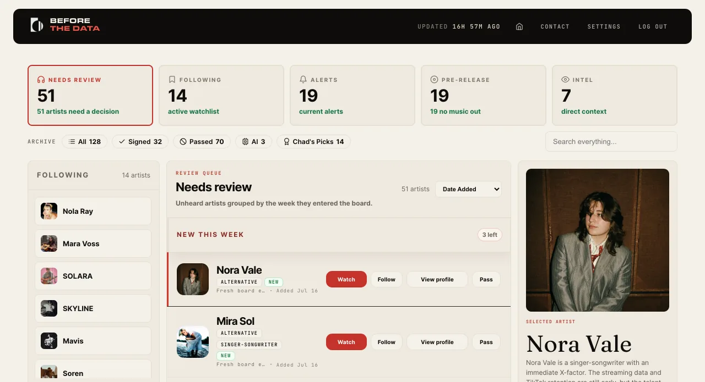The height and width of the screenshot is (382, 705).
Task: Select Mara Voss in the Following list
Action: coord(93,243)
